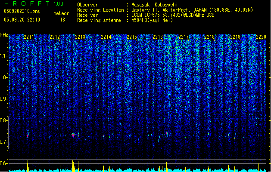This screenshot has width=271, height=172.
Task: Click the yellow intensity spike near 2211
Action: (x=28, y=166)
